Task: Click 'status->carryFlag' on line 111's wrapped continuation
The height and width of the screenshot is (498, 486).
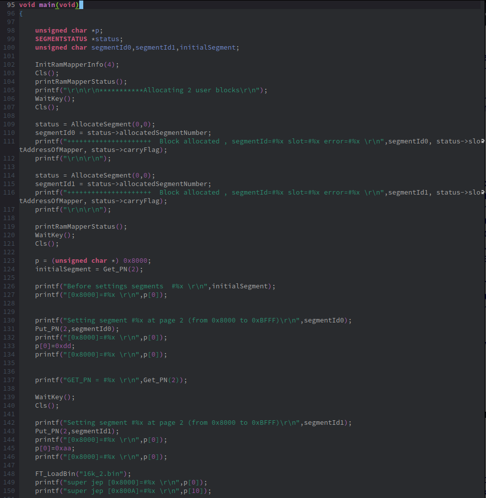Action: pos(125,150)
